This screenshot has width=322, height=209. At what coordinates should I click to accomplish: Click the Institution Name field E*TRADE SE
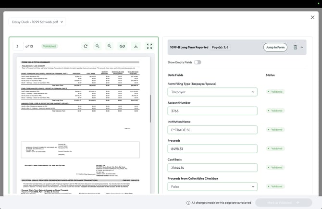tap(212, 130)
